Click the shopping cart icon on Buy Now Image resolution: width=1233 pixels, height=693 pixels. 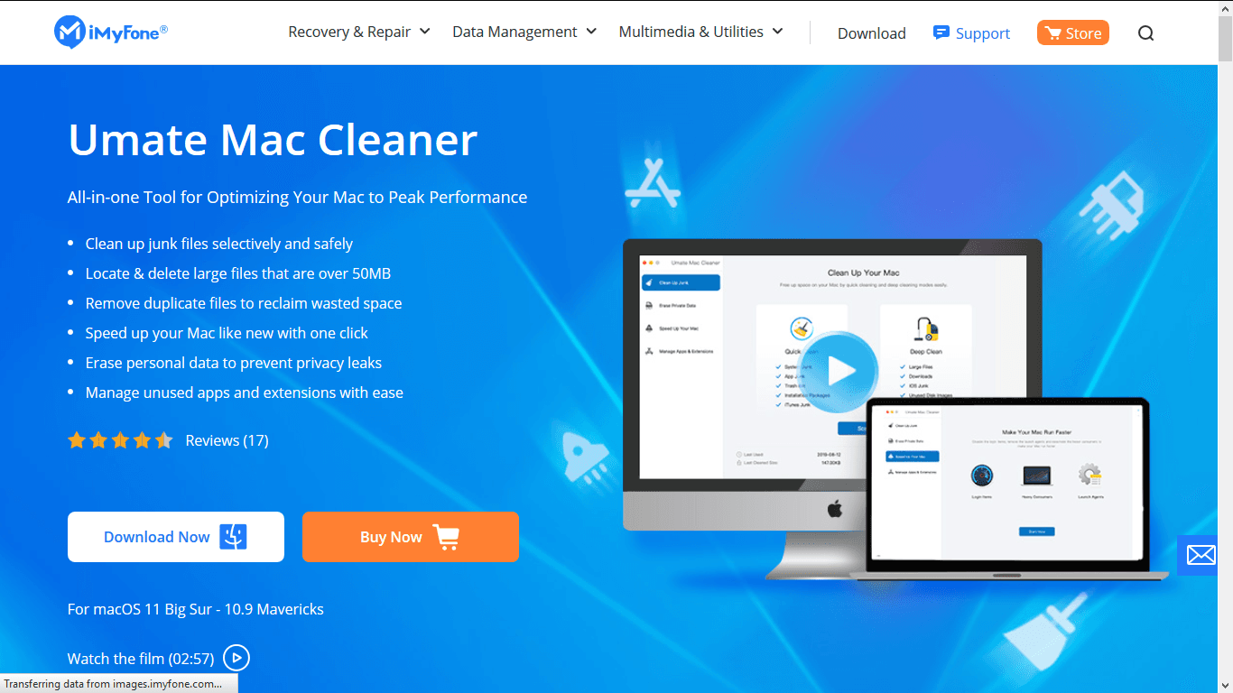tap(446, 537)
